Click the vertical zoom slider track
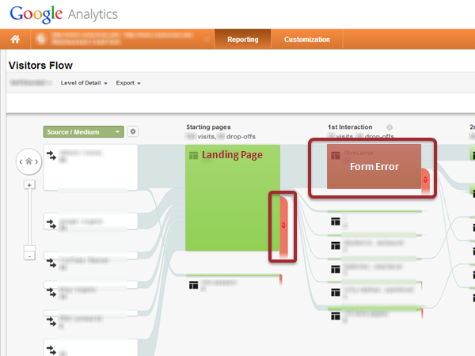 click(29, 218)
